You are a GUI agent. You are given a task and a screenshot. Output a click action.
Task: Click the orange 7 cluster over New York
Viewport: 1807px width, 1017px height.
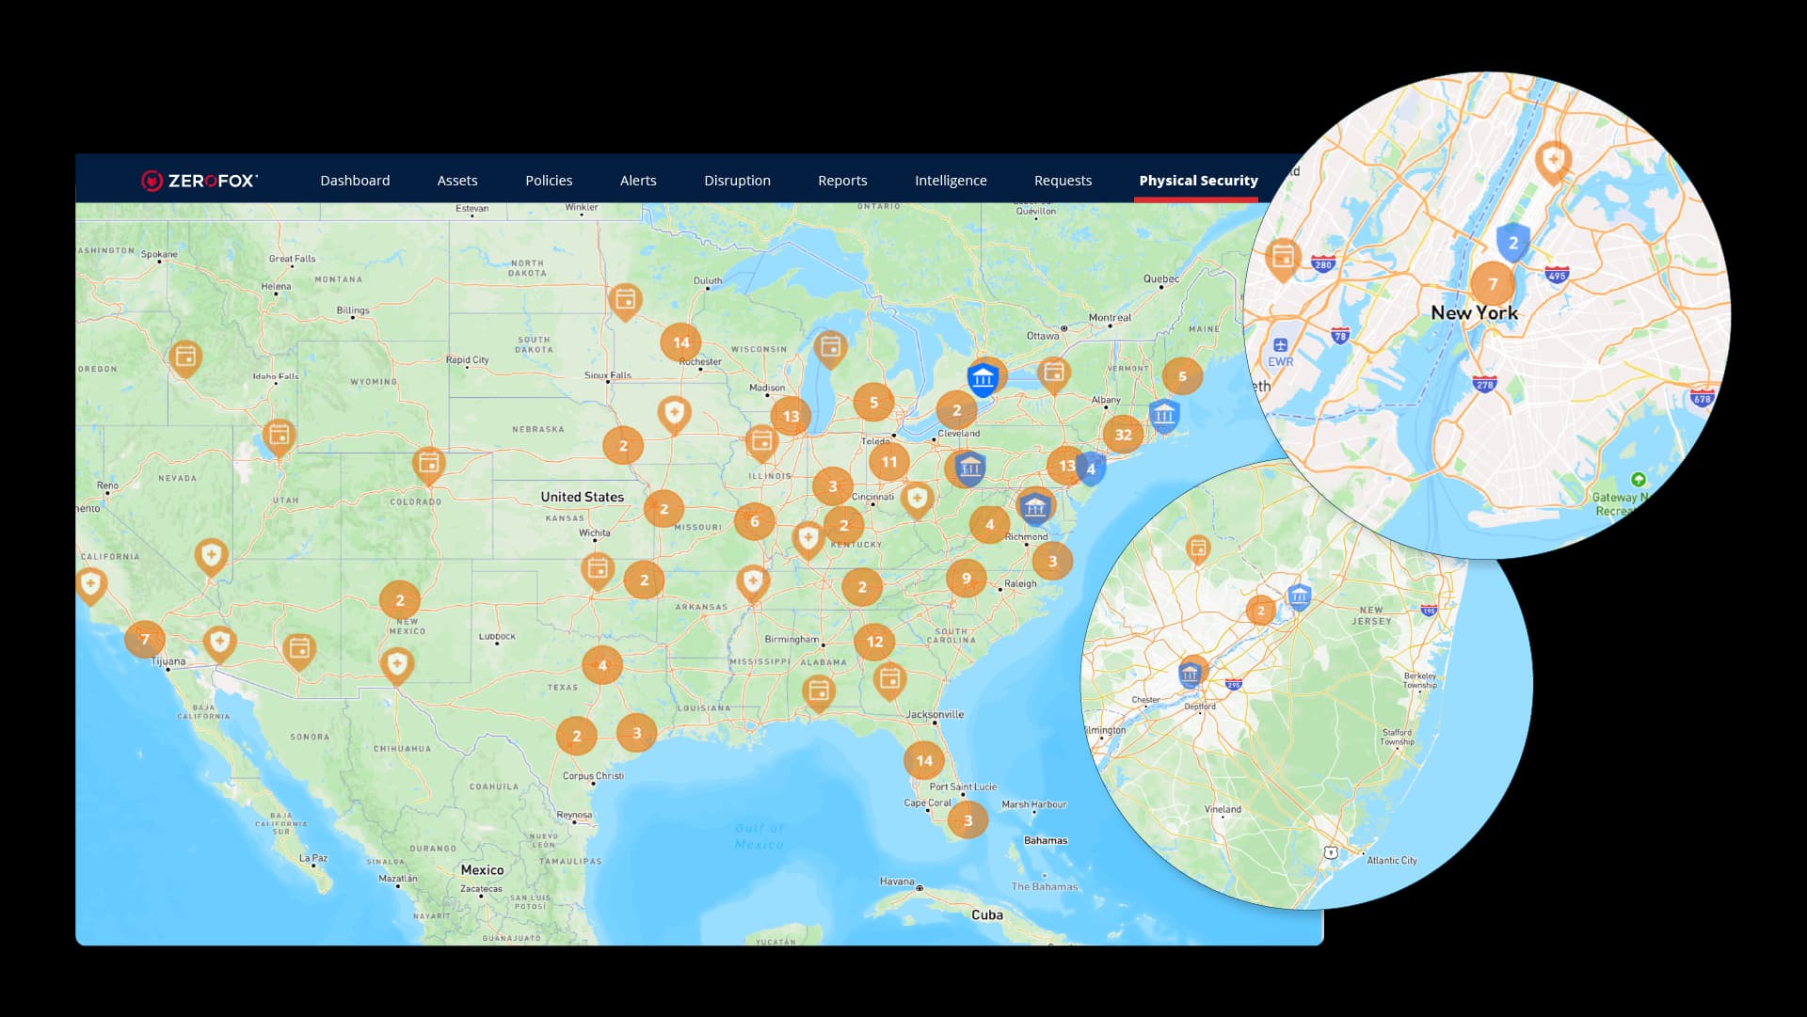pos(1493,282)
